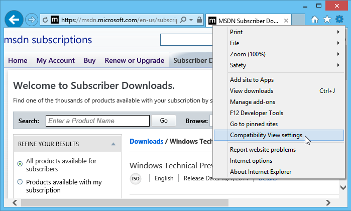Open Internet options
The image size is (351, 211).
point(279,161)
